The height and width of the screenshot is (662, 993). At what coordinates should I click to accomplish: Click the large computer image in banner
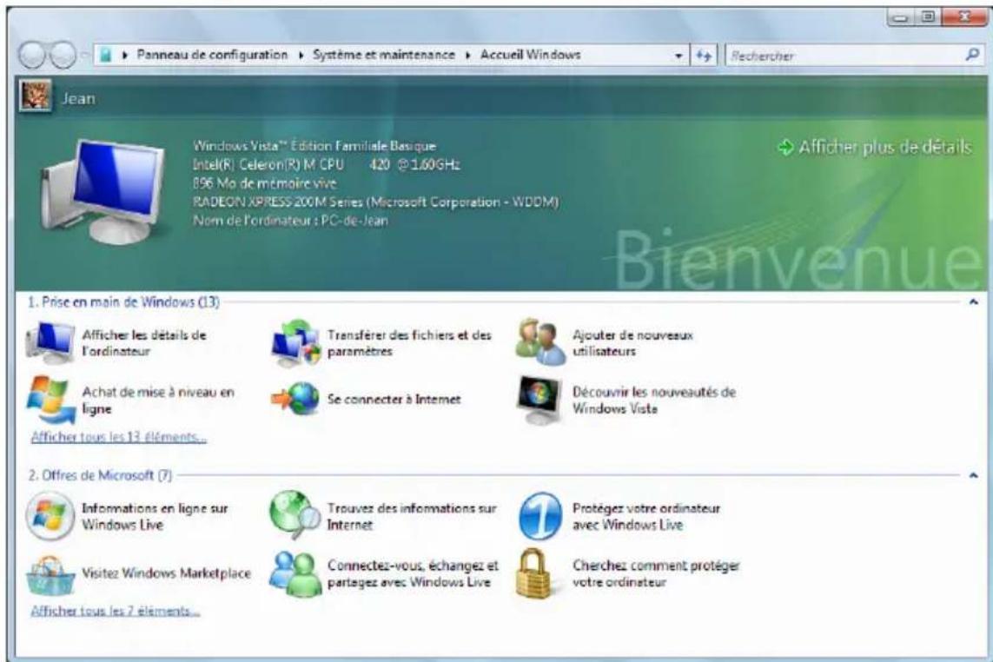[x=103, y=193]
